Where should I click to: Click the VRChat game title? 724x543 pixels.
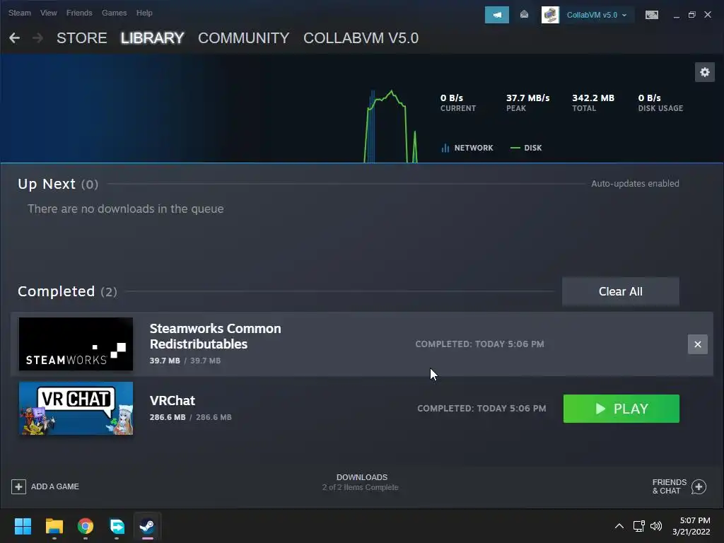click(x=173, y=400)
